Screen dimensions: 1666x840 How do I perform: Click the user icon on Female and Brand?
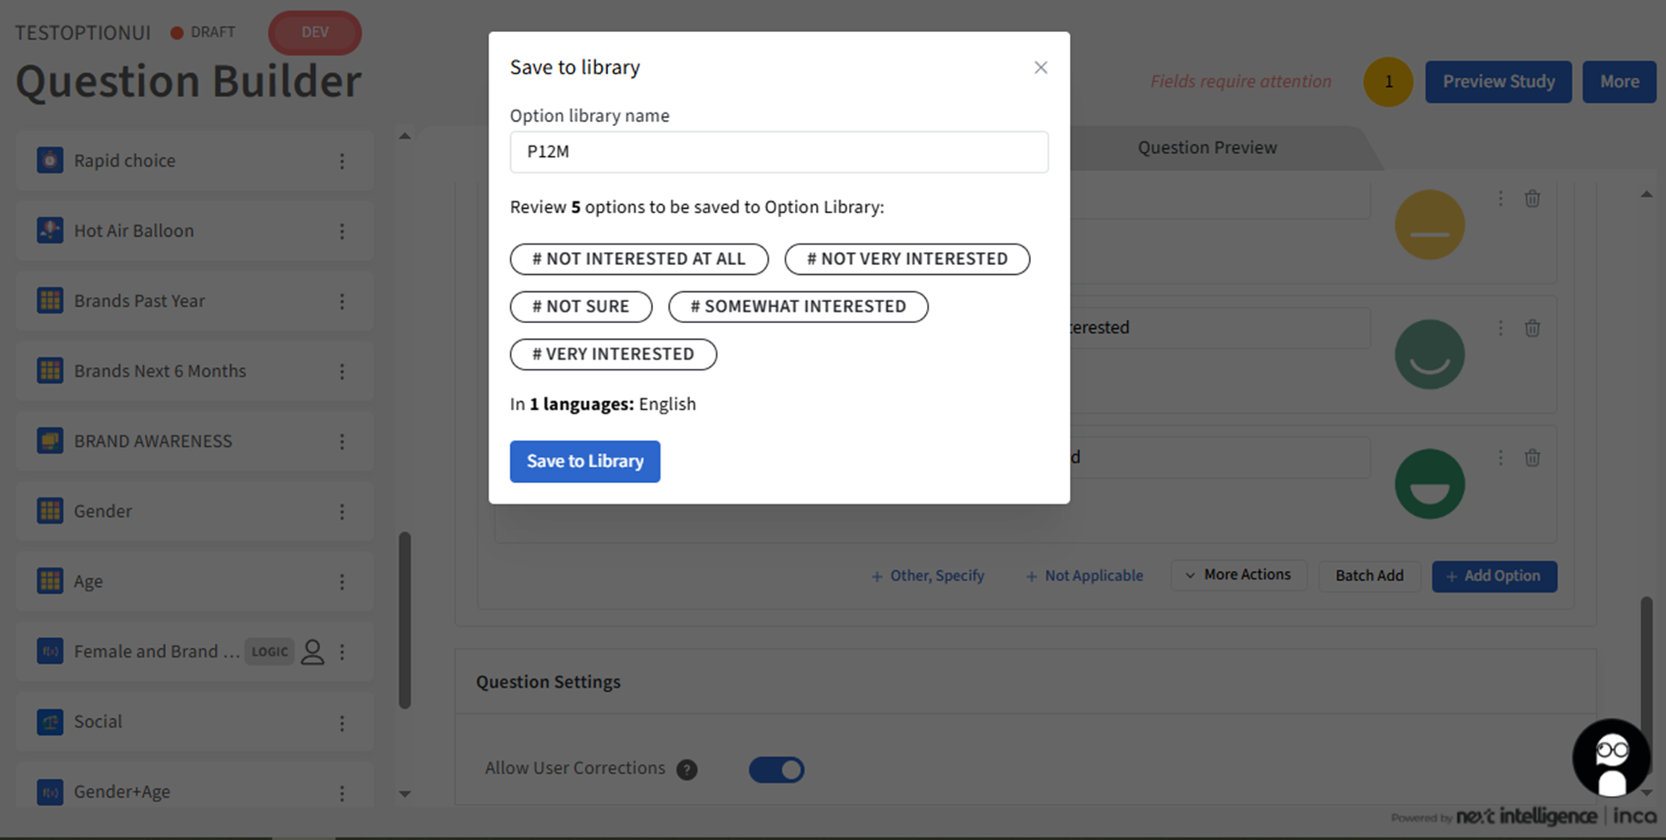tap(312, 652)
